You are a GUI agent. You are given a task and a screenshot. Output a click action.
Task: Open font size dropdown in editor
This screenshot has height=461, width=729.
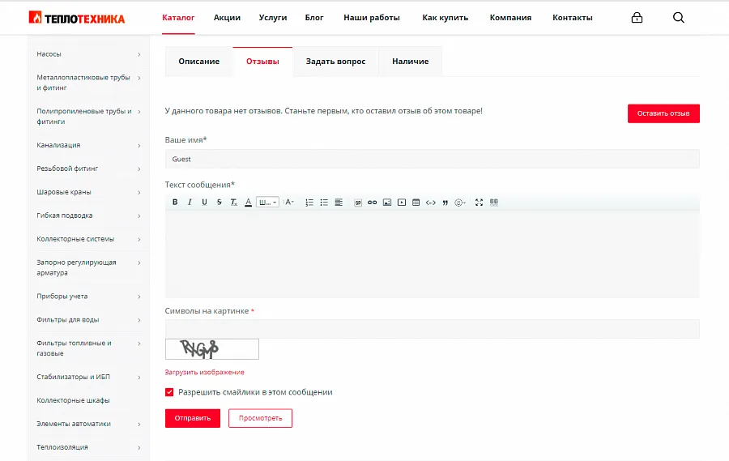click(289, 202)
